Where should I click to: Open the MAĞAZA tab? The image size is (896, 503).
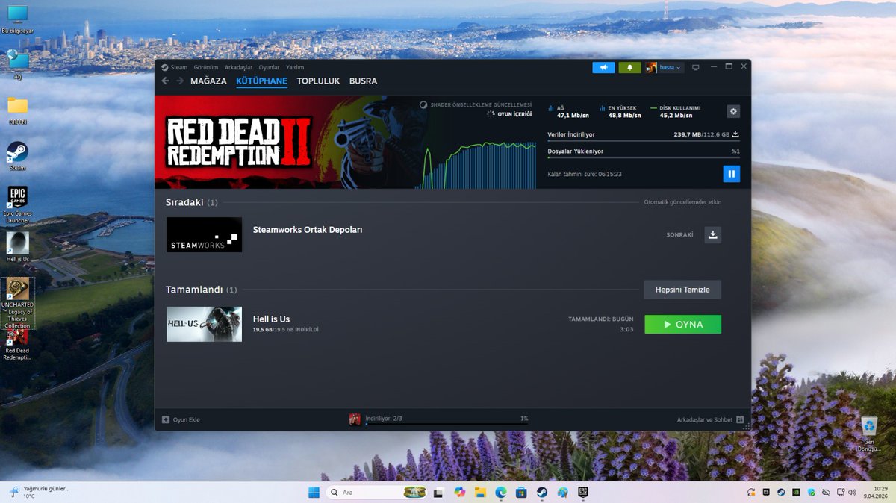[x=208, y=81]
